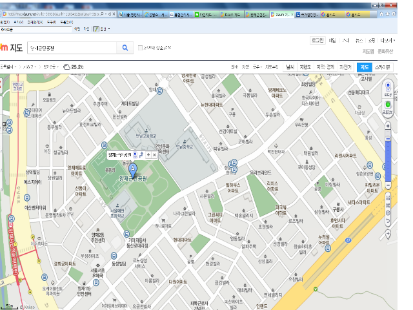
Task: Close the map marker info popup
Action: [155, 155]
